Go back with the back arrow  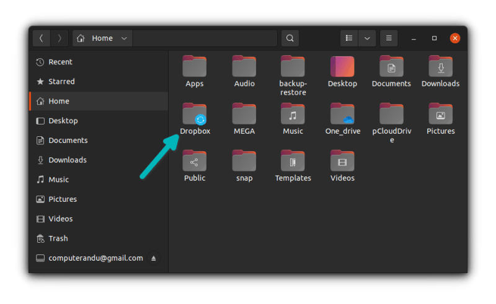tap(42, 38)
